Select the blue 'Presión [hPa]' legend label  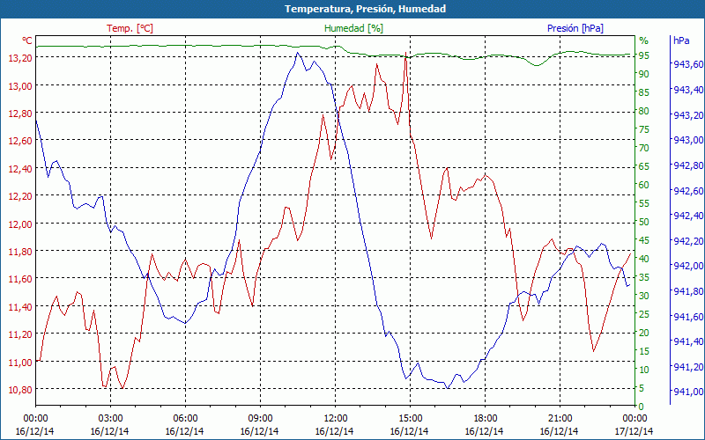[575, 28]
